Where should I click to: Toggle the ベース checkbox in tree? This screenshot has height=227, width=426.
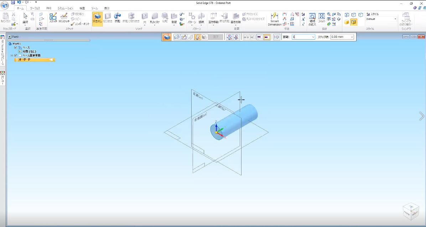[16, 47]
